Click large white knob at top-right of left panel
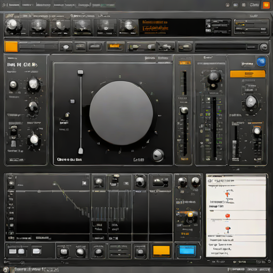This screenshot has width=273, height=273. [x=34, y=84]
